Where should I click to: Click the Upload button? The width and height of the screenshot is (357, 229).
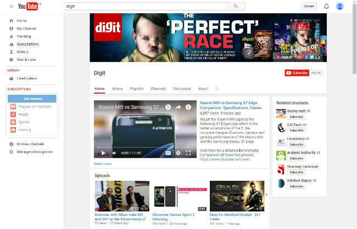(309, 6)
